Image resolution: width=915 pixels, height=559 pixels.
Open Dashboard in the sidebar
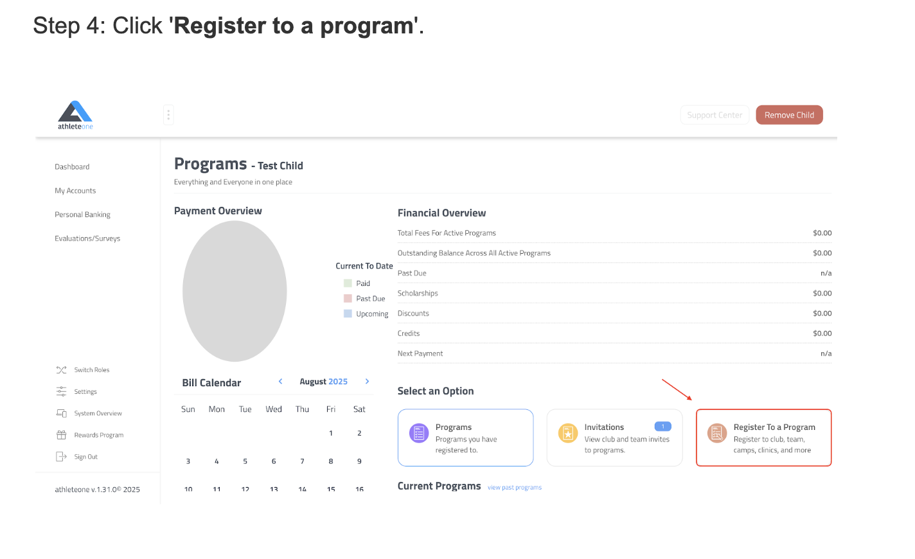72,167
